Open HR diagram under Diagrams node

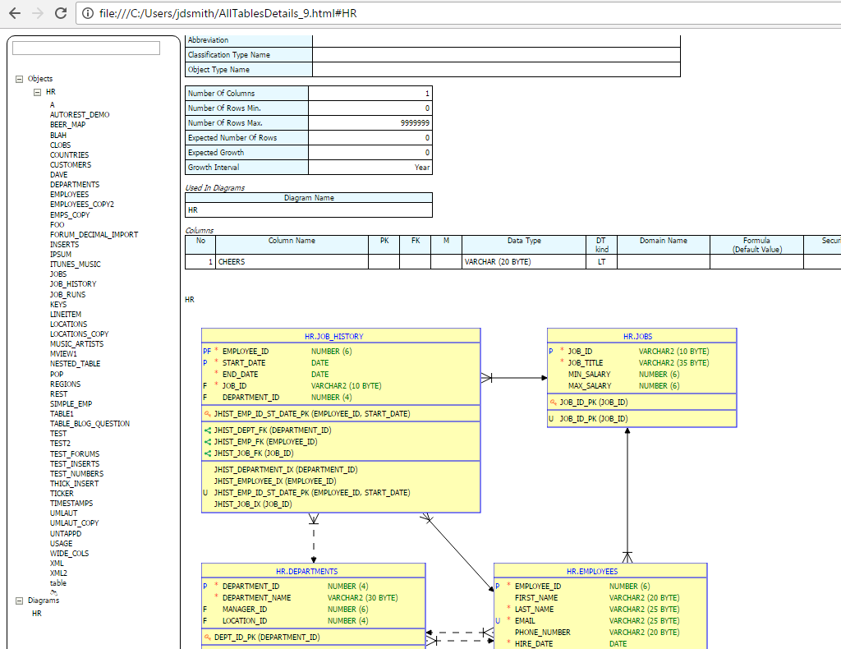point(37,614)
